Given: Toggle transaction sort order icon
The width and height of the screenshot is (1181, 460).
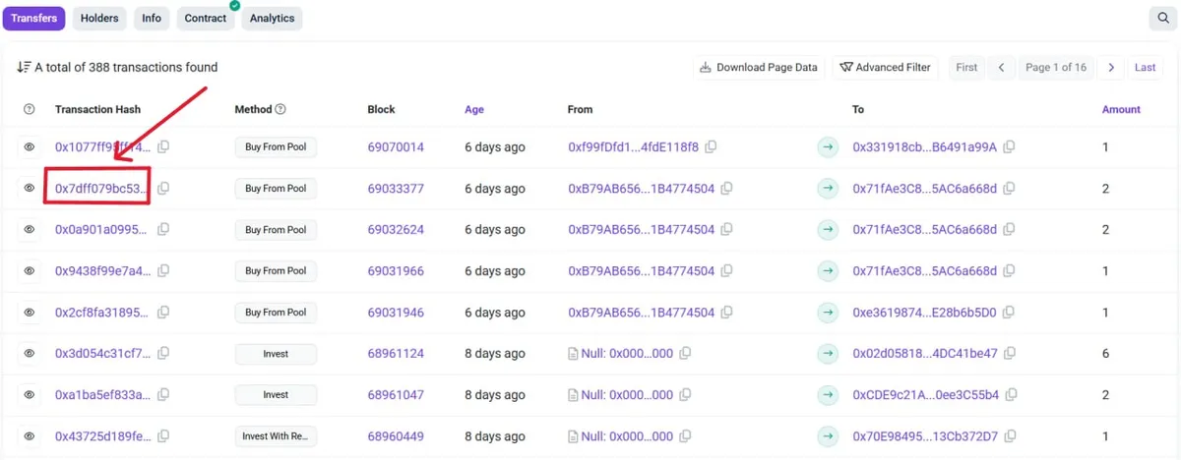Looking at the screenshot, I should pyautogui.click(x=24, y=67).
